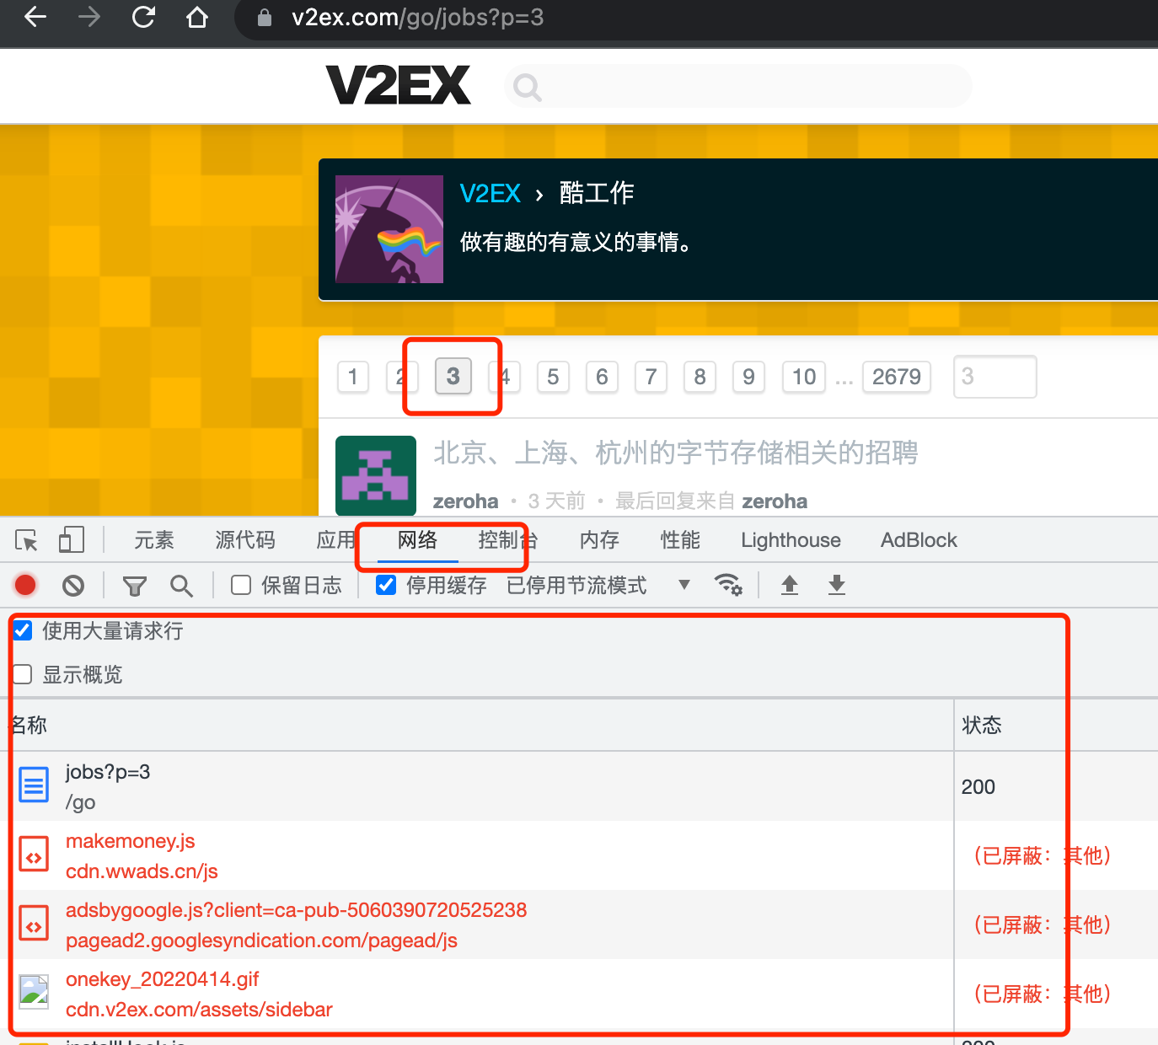The width and height of the screenshot is (1158, 1045).
Task: Go to page 10
Action: [804, 377]
